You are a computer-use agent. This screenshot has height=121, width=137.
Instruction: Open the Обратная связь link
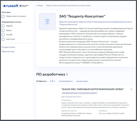(8, 51)
